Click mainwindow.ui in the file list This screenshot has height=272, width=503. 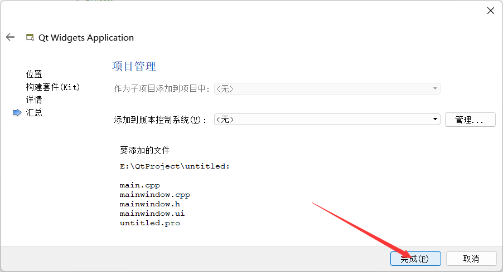pyautogui.click(x=152, y=214)
